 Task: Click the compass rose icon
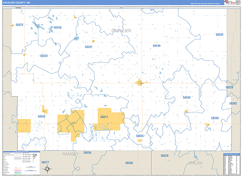tap(48, 169)
